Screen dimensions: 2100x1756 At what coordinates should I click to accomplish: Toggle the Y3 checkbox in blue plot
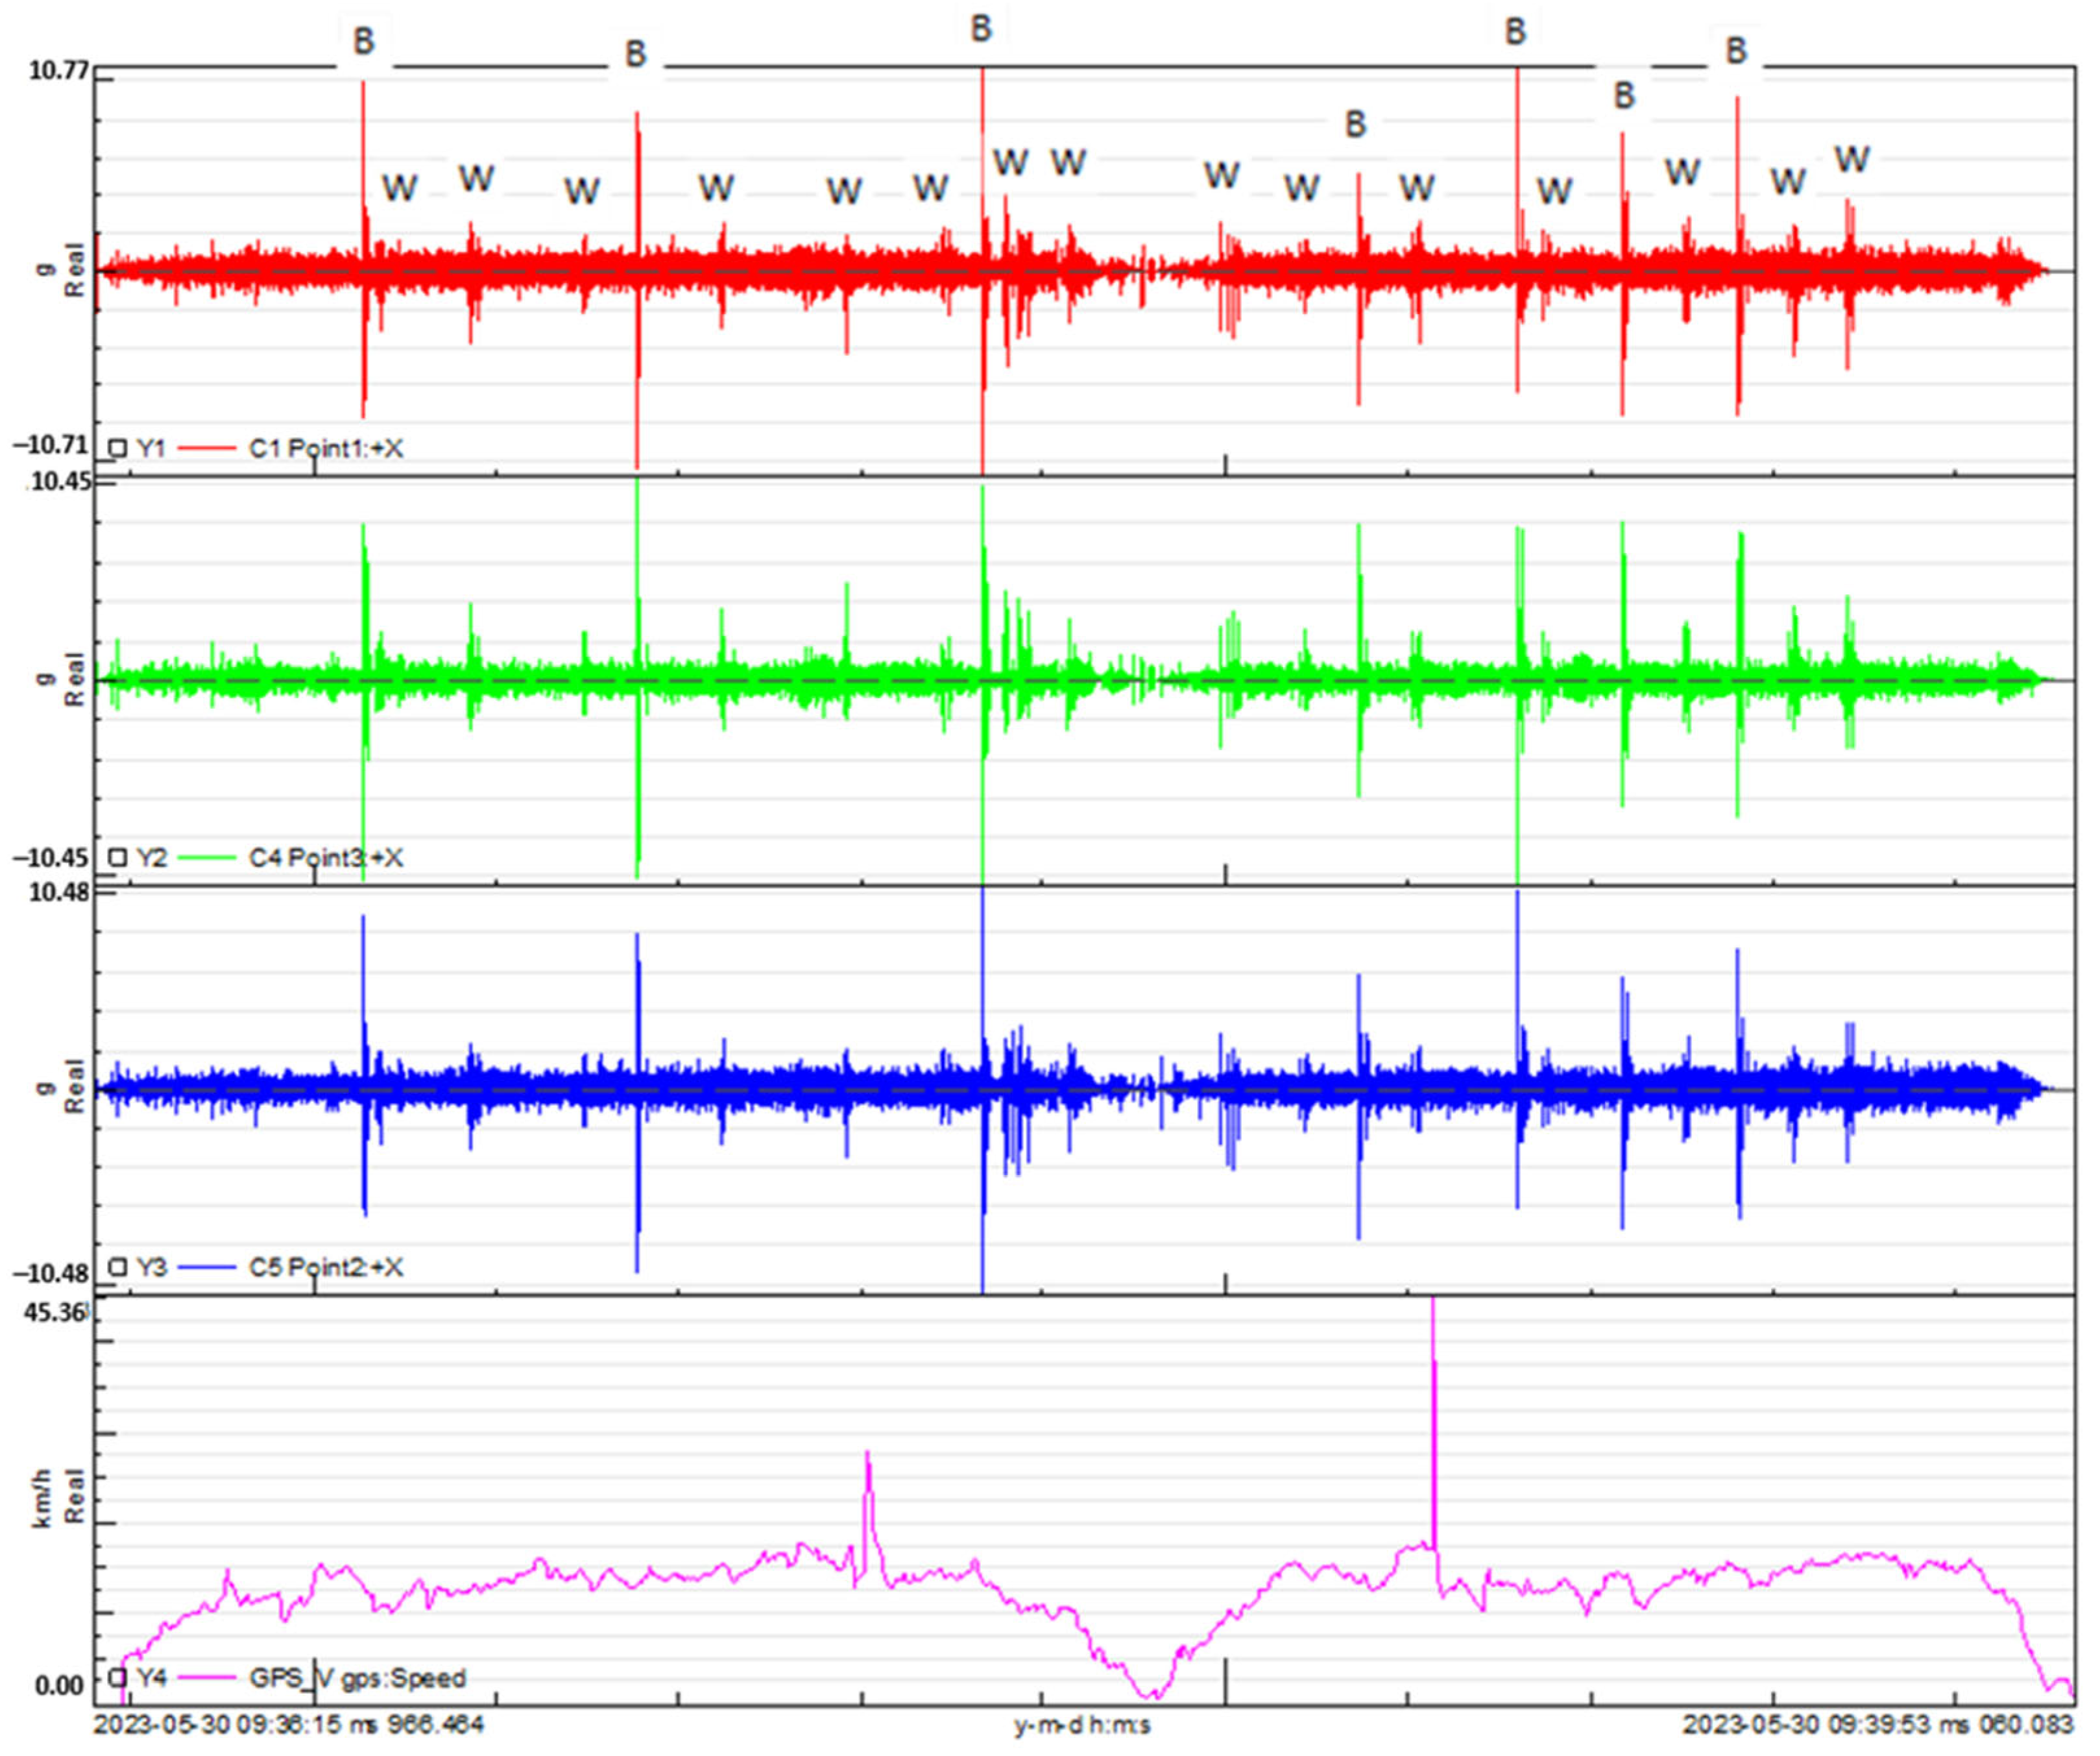[118, 1267]
